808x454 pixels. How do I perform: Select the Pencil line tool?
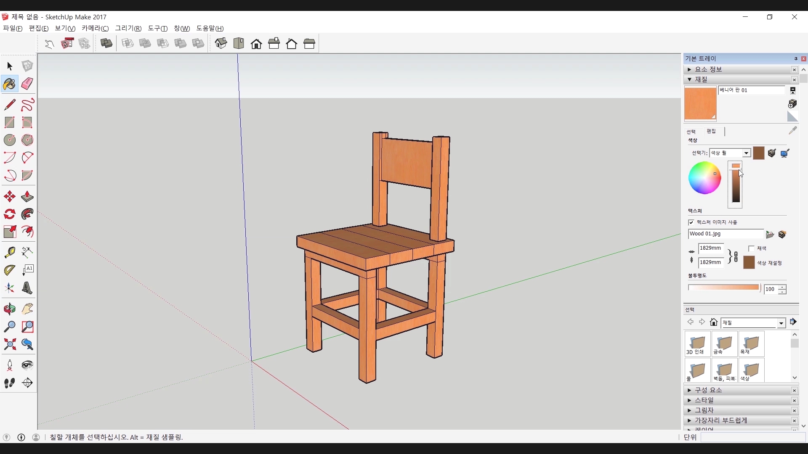point(9,104)
